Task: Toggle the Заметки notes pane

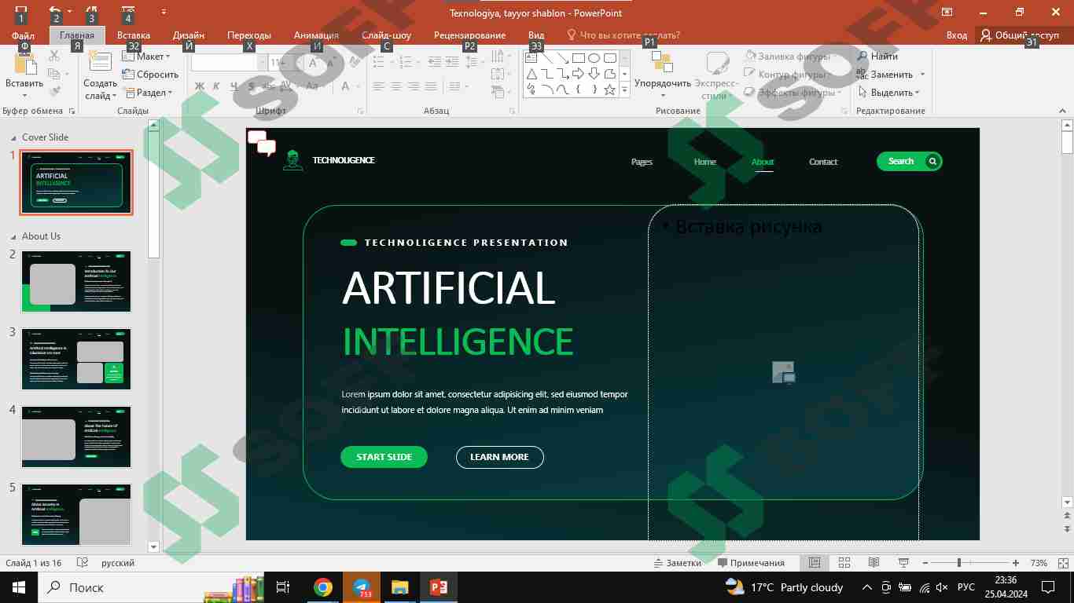Action: tap(677, 563)
